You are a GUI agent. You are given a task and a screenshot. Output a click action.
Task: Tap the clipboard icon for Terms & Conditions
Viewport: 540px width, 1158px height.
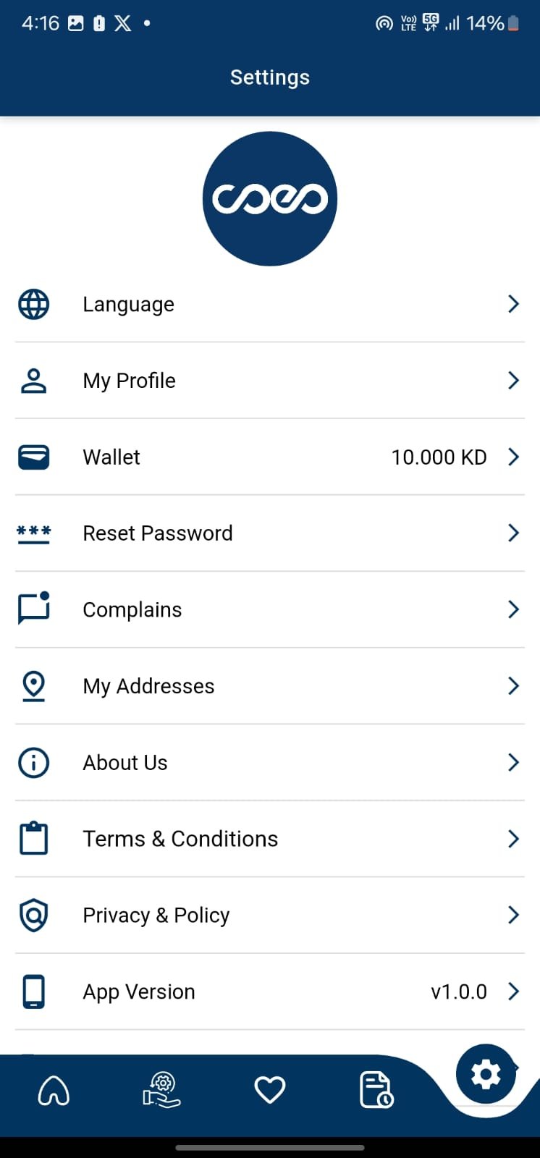coord(33,839)
